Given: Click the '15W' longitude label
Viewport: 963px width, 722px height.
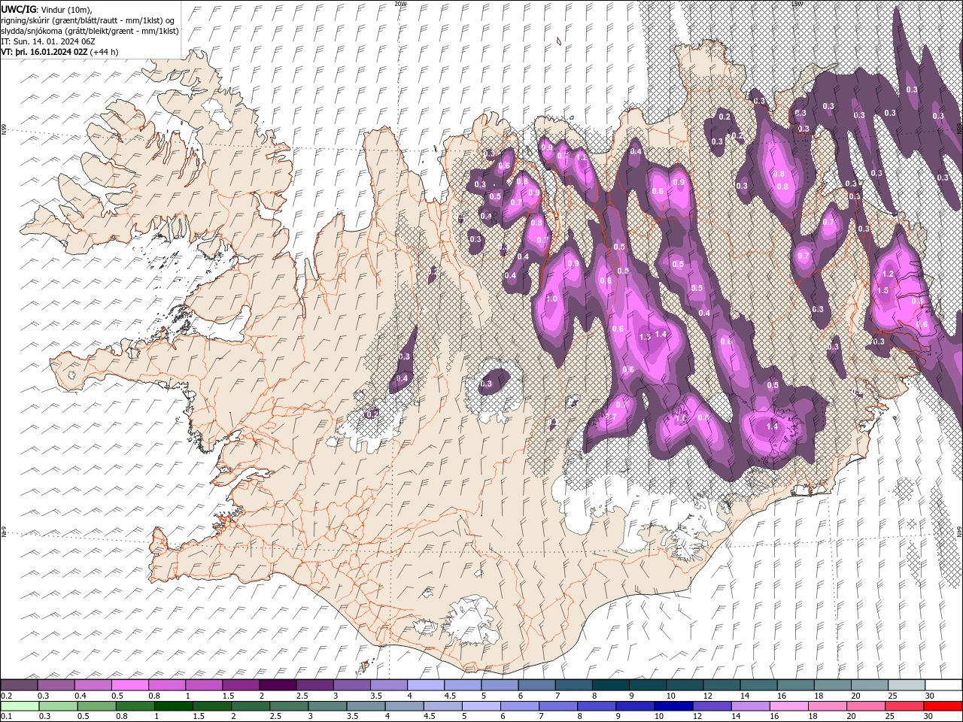Looking at the screenshot, I should (x=797, y=4).
